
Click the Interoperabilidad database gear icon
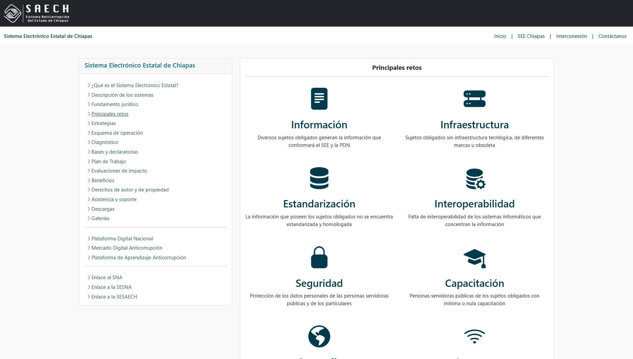475,179
